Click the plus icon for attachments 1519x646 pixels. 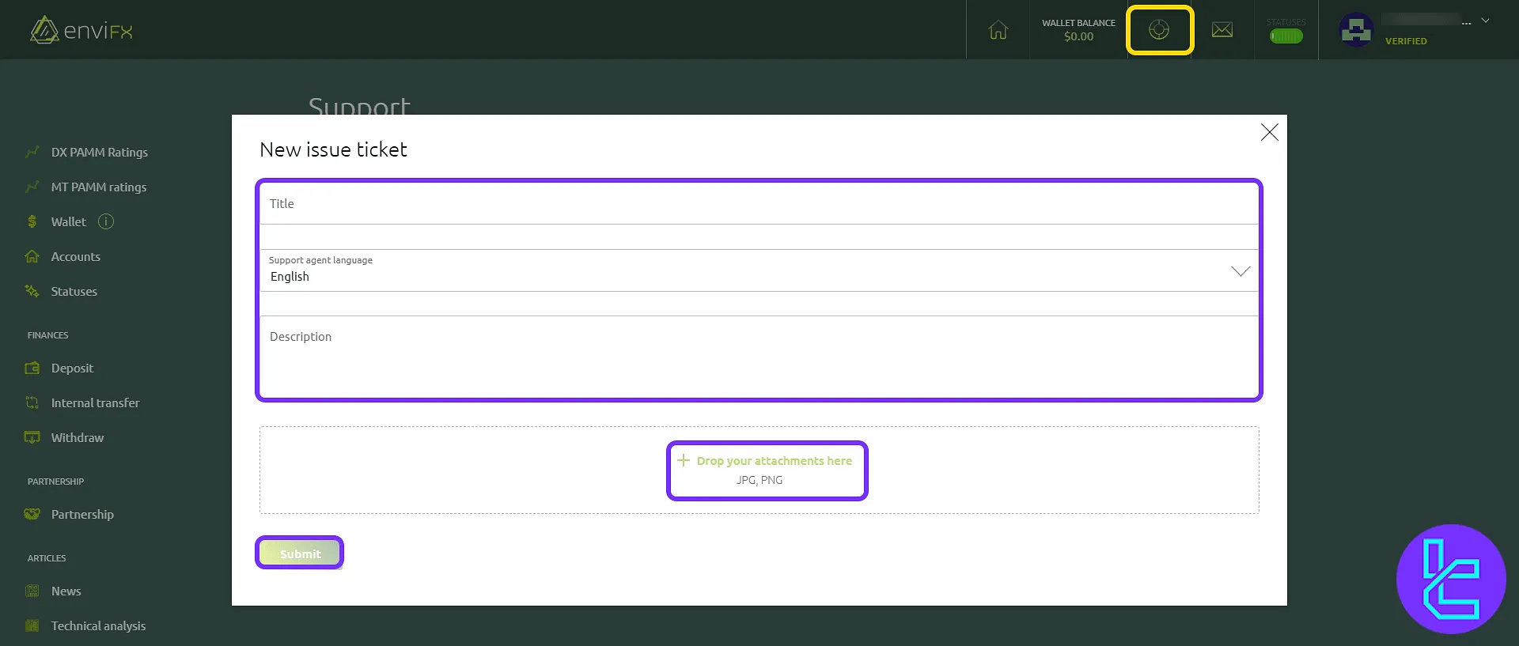[684, 460]
